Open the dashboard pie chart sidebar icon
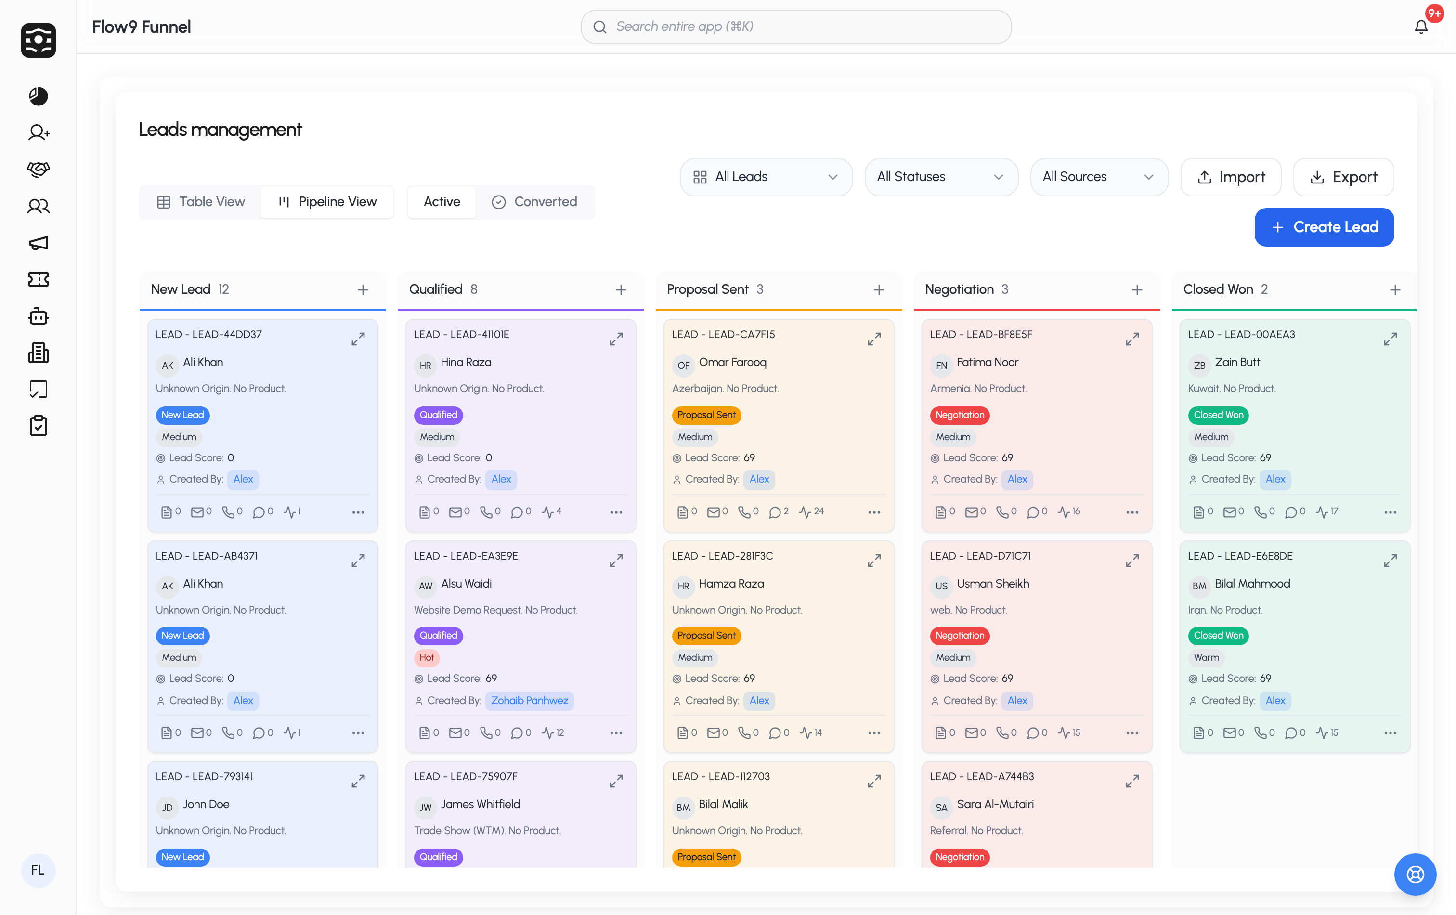 point(38,95)
